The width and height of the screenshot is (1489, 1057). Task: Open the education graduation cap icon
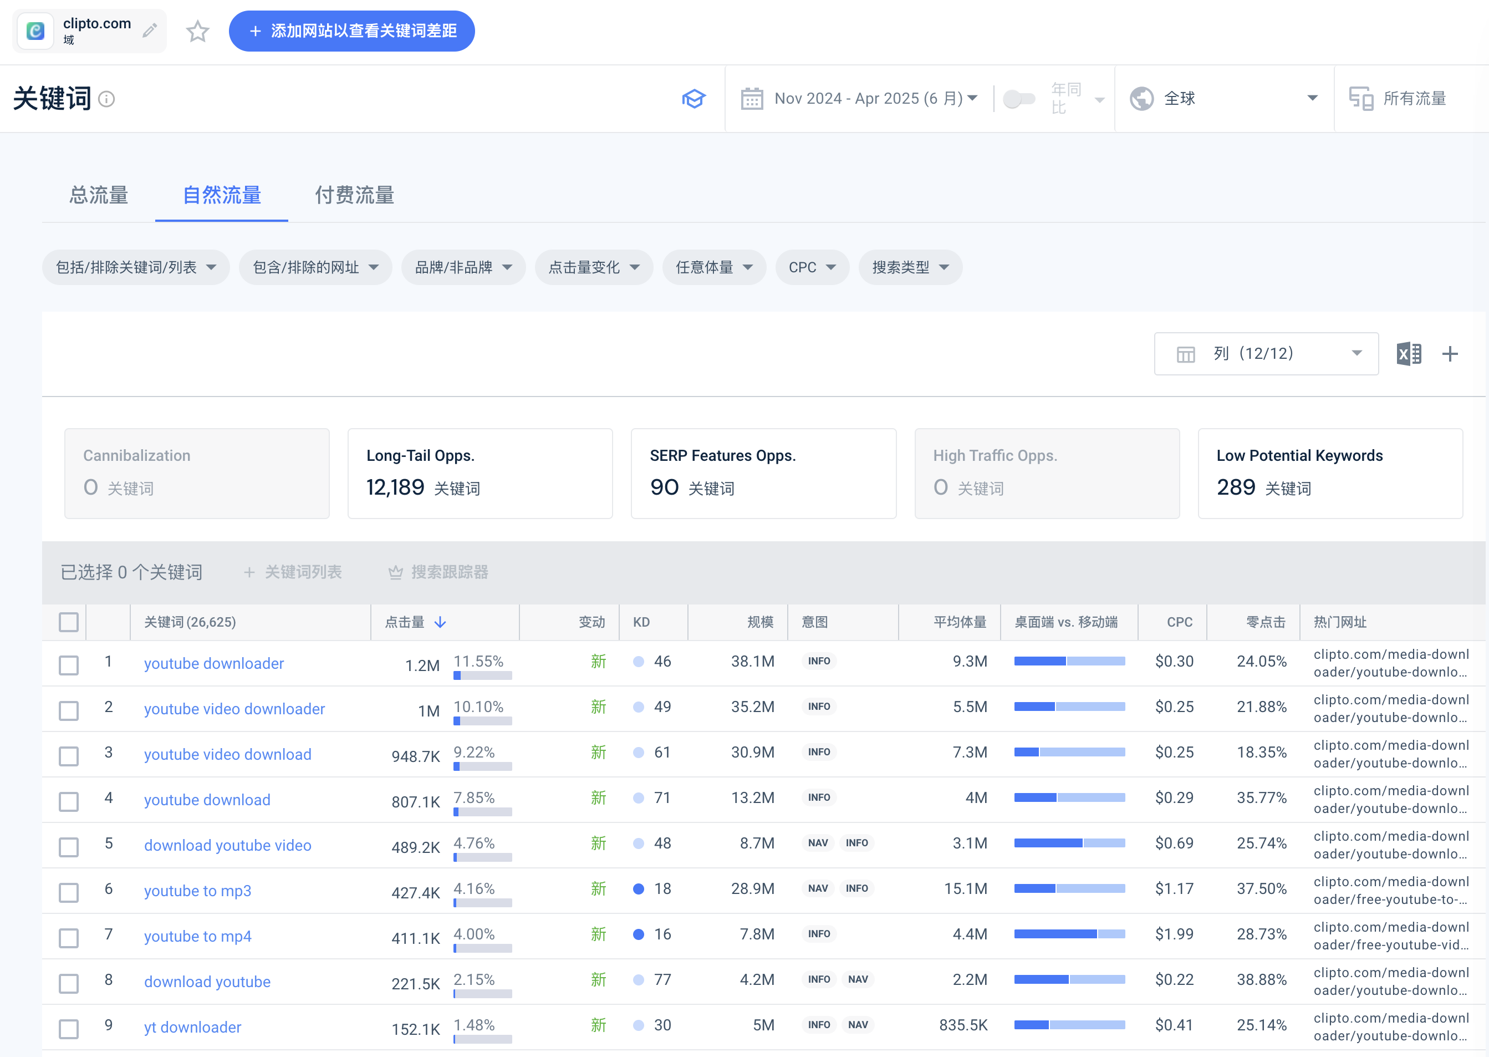[x=693, y=99]
